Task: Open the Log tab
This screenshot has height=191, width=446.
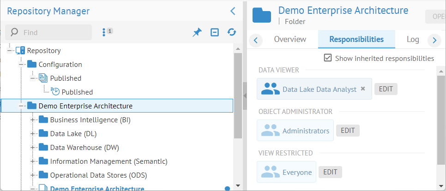Action: click(x=413, y=39)
